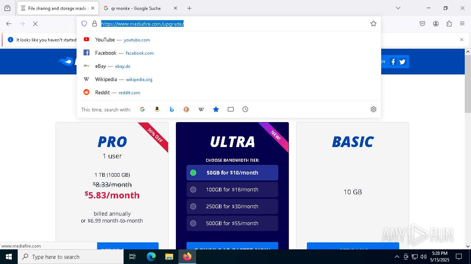Open Windows Start menu
471x264 pixels.
pos(9,257)
